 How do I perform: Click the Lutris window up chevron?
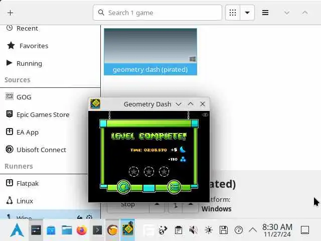click(305, 13)
